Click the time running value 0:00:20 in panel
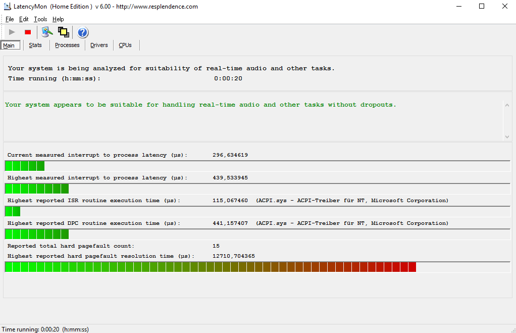The image size is (516, 333). [x=228, y=78]
